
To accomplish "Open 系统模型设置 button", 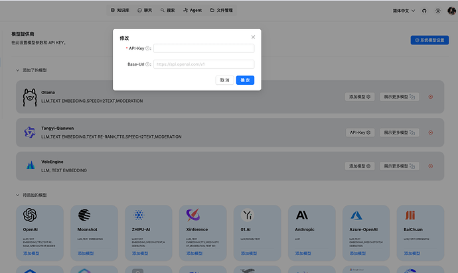I will click(x=429, y=40).
